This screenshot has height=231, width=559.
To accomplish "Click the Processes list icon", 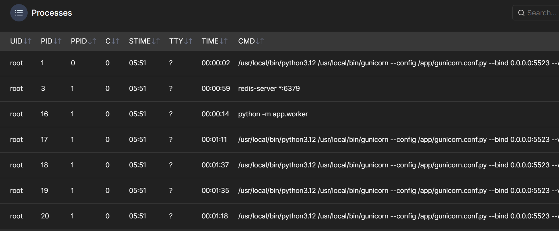I will pos(19,13).
